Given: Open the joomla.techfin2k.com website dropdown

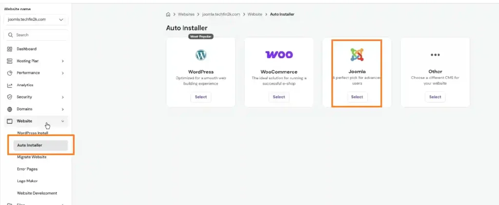Looking at the screenshot, I should coord(36,19).
